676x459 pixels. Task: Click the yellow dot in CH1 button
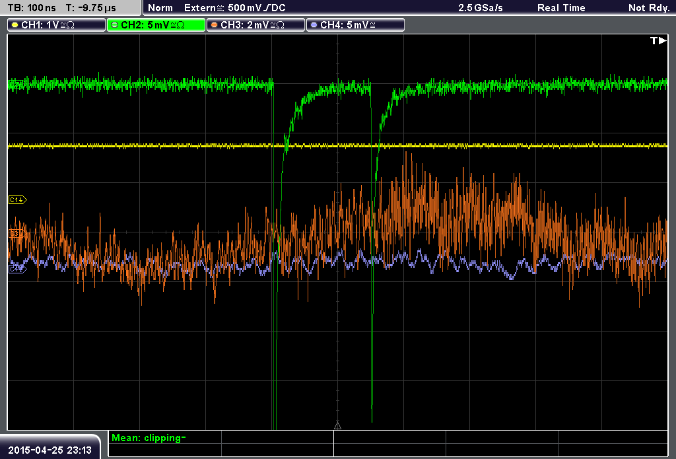click(x=15, y=25)
